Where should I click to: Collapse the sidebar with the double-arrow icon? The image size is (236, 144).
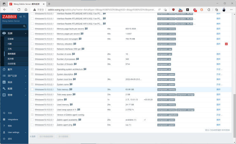coord(21,17)
